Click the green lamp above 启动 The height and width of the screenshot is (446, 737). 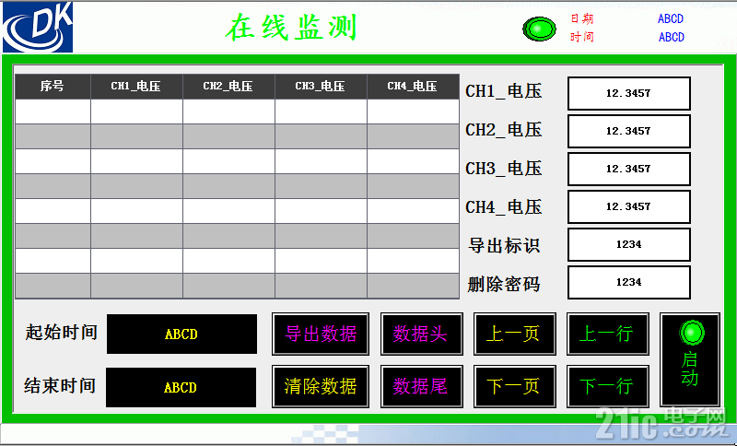tap(692, 333)
